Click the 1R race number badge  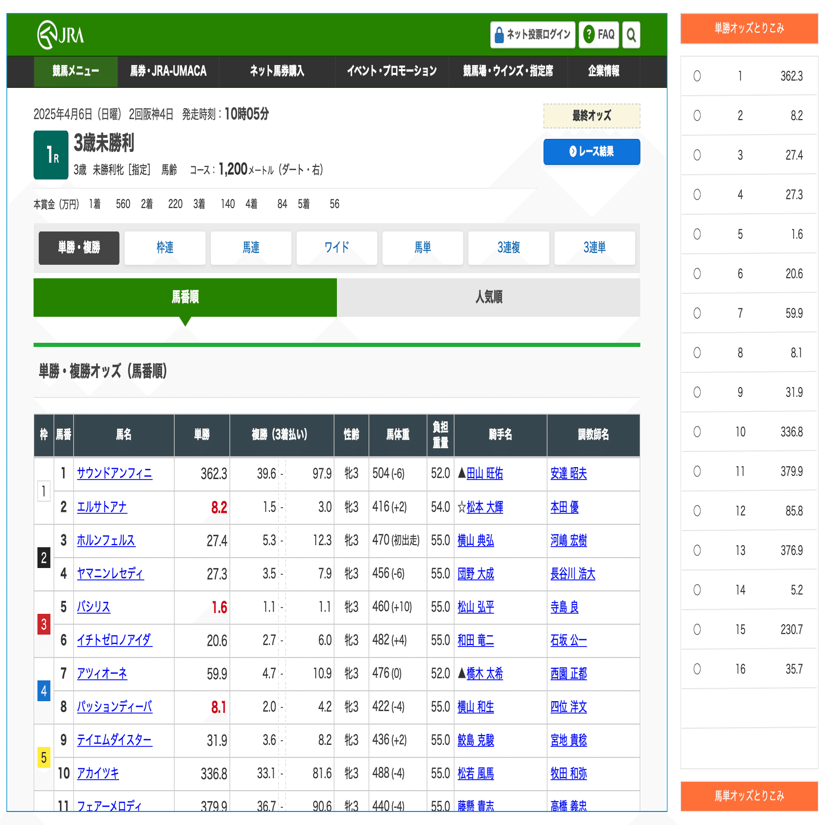(51, 155)
